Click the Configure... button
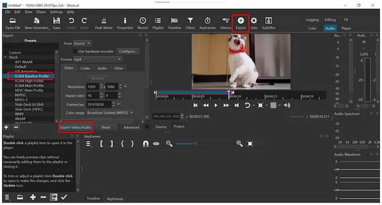The height and width of the screenshot is (205, 382). tap(127, 51)
